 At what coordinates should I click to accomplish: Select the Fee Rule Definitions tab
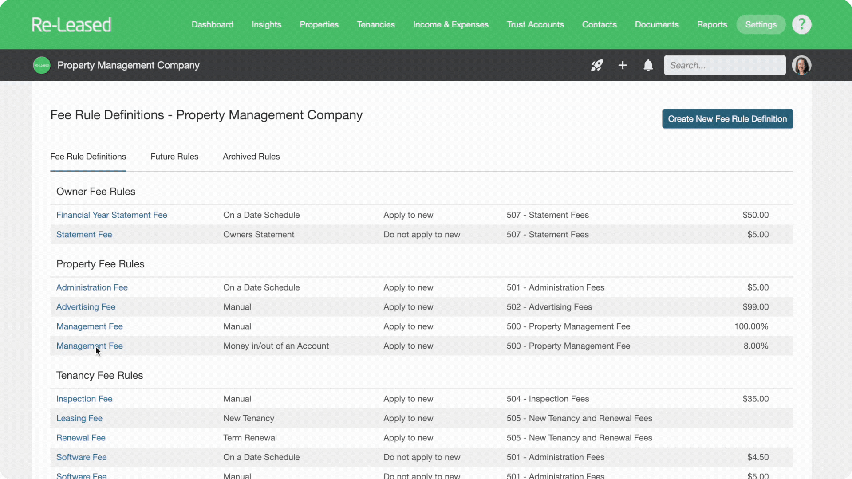[x=88, y=157]
